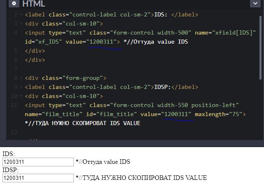The height and width of the screenshot is (191, 264).
Task: Click line number 11 in the gutter
Action: pos(14,105)
